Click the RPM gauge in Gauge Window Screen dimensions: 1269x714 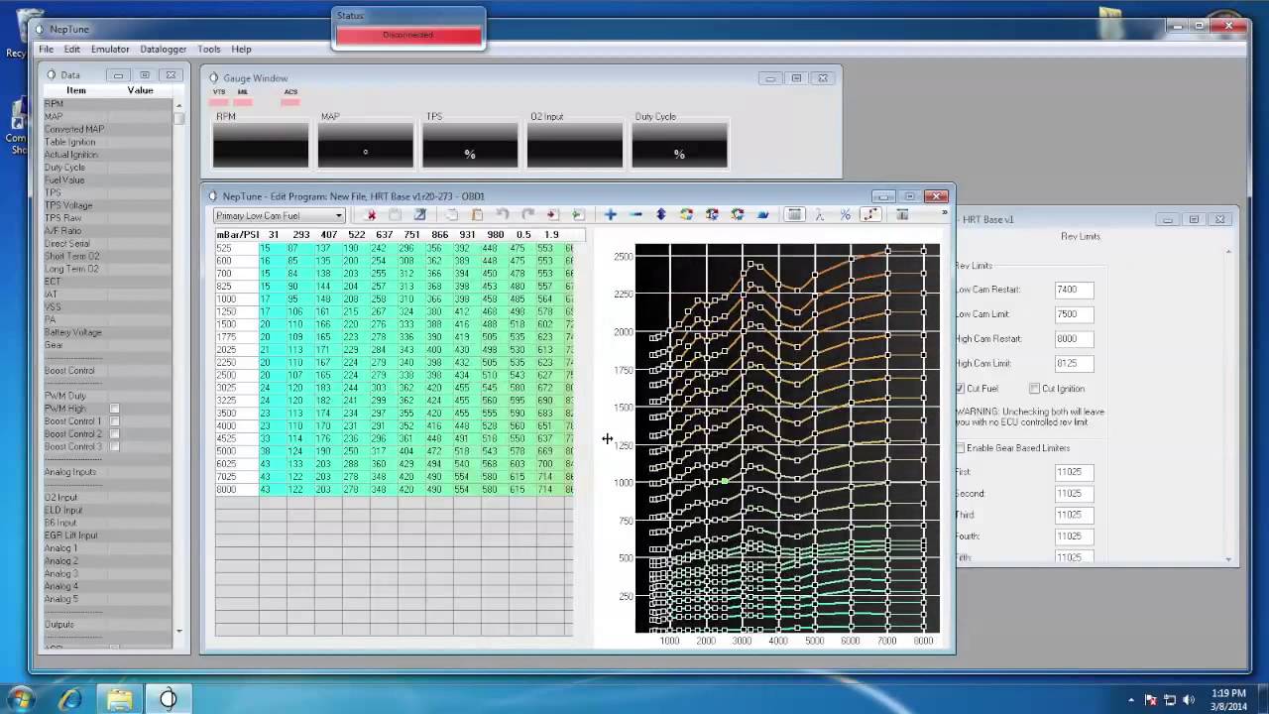coord(261,146)
